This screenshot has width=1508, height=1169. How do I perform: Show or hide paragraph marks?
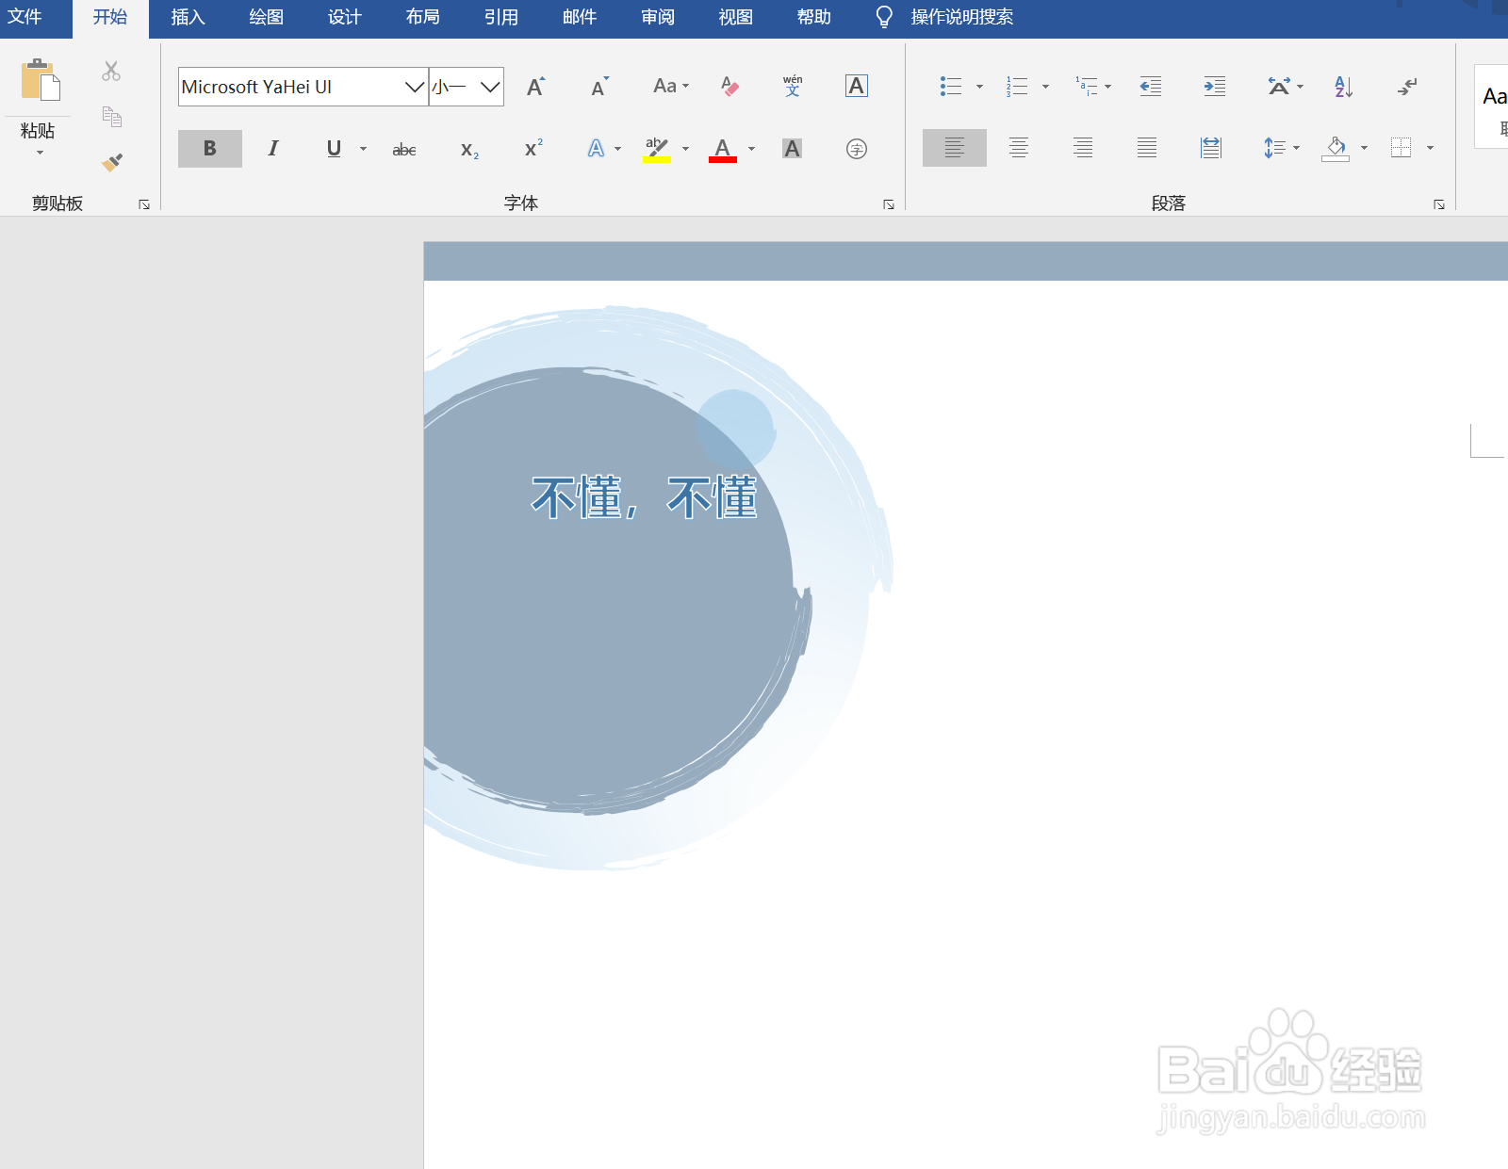pos(1407,87)
